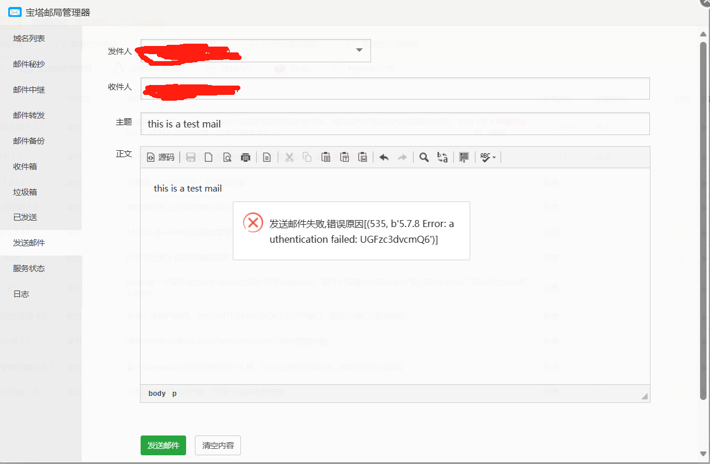Click the 收件人 recipient input field
710x464 pixels.
[395, 88]
